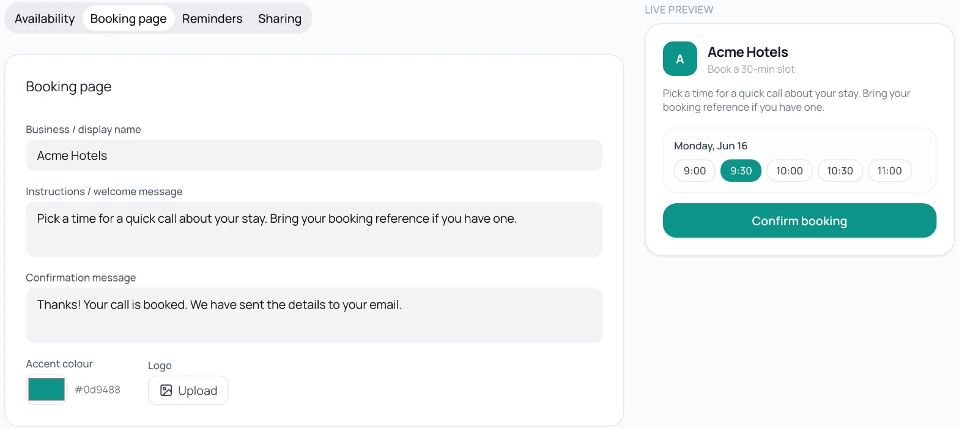
Task: Click the preview welcome message paragraph
Action: [x=787, y=100]
